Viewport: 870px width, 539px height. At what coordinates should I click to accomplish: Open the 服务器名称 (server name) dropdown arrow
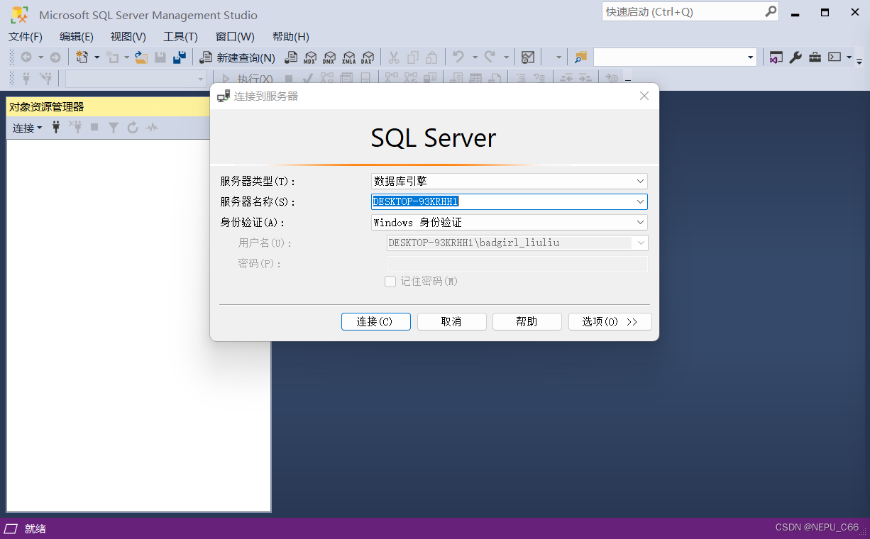(640, 202)
